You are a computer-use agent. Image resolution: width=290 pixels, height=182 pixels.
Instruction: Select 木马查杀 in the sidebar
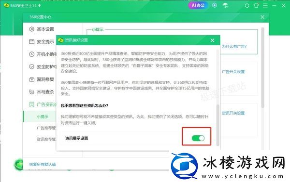tap(45, 92)
